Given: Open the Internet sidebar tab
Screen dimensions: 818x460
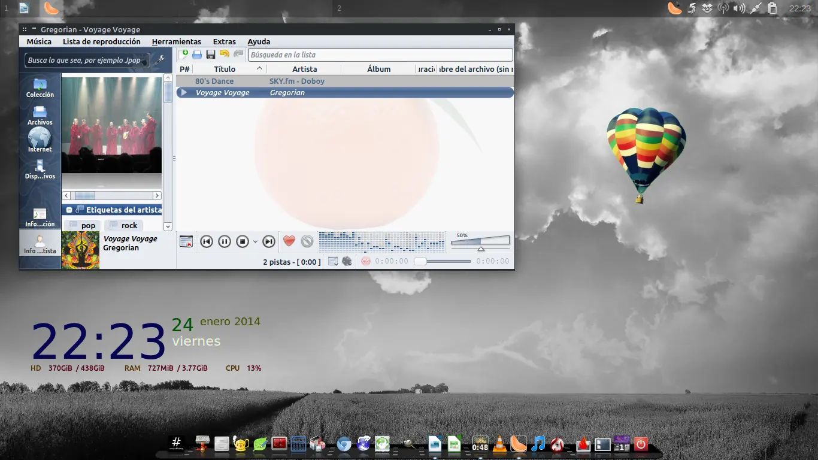Looking at the screenshot, I should click(x=40, y=140).
